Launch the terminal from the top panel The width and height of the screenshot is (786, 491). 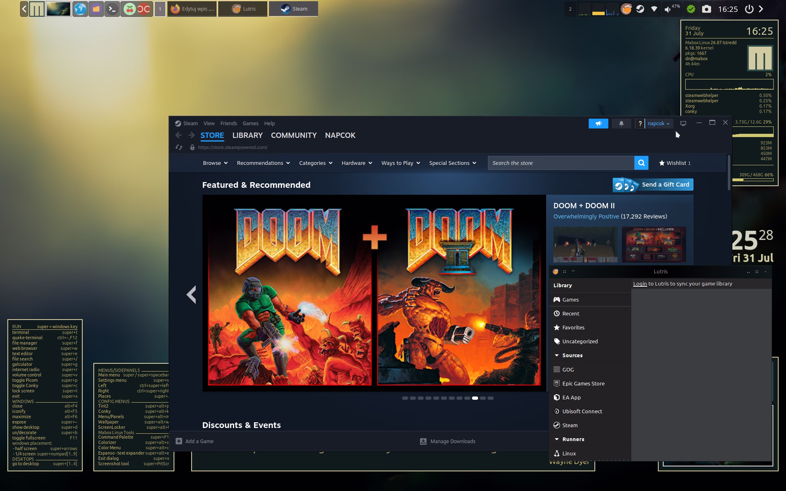point(112,9)
